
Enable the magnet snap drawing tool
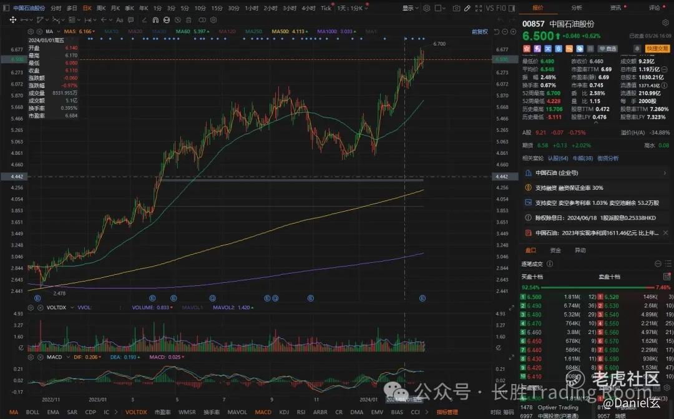(155, 20)
